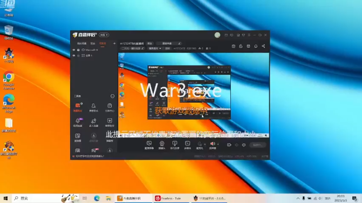
Task: Add a new scene with plus icon
Action: click(x=114, y=43)
